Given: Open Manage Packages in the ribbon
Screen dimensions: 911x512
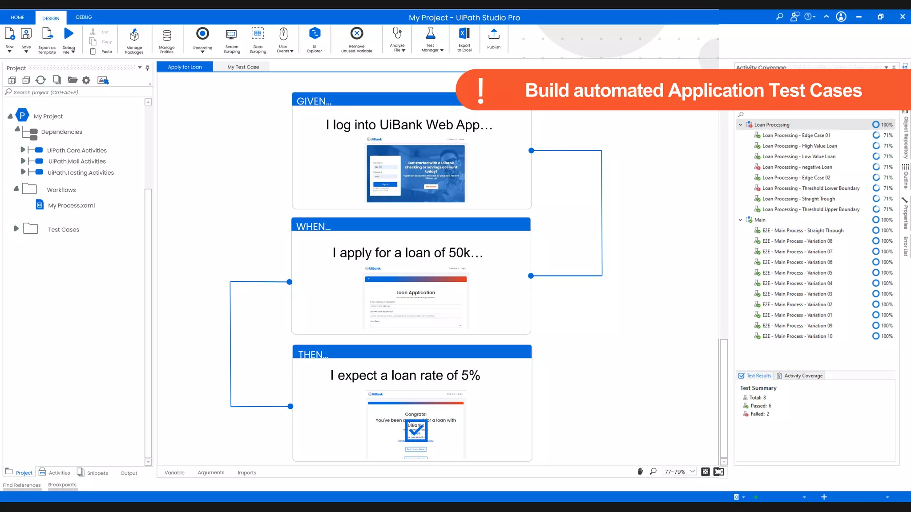Looking at the screenshot, I should click(134, 36).
